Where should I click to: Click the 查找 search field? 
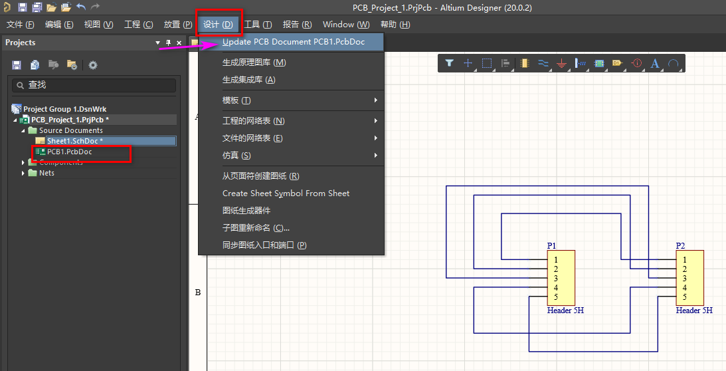tap(94, 85)
